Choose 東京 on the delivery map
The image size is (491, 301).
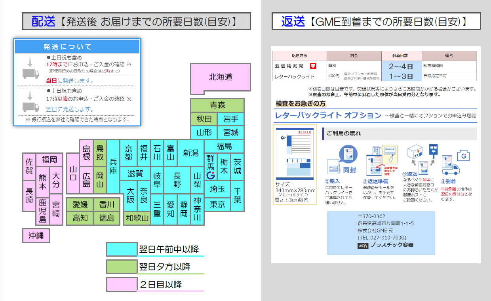click(x=217, y=204)
